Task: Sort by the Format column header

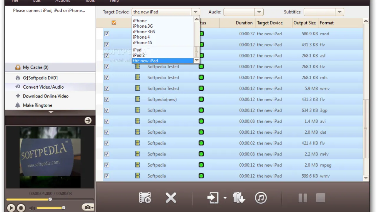Action: pos(327,23)
